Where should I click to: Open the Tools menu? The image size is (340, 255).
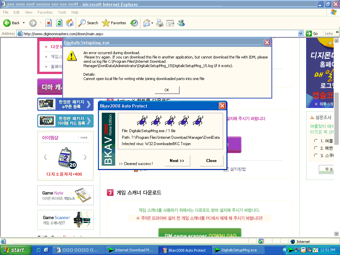pyautogui.click(x=62, y=12)
